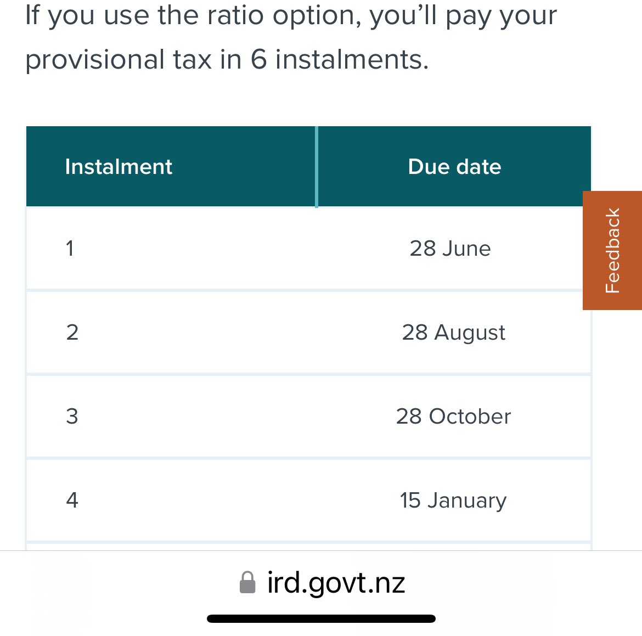
Task: Select instalment number 4 cell
Action: (72, 500)
